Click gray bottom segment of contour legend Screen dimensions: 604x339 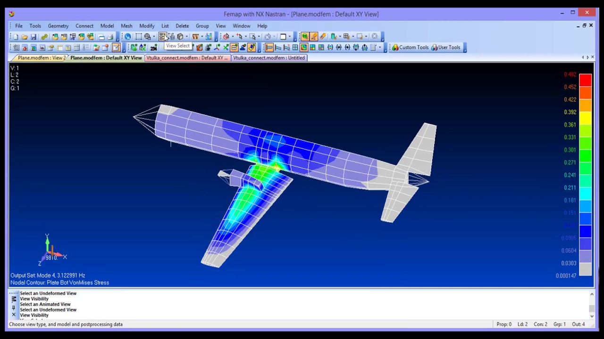coord(585,269)
